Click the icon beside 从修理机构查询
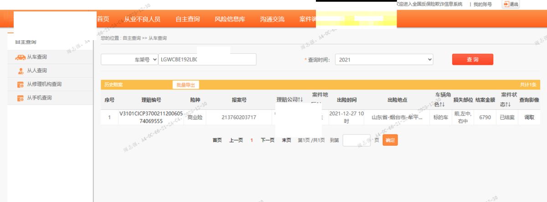 (21, 84)
